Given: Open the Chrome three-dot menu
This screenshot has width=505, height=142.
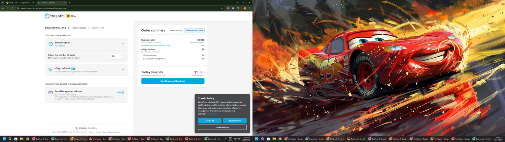Looking at the screenshot, I should 249,8.
